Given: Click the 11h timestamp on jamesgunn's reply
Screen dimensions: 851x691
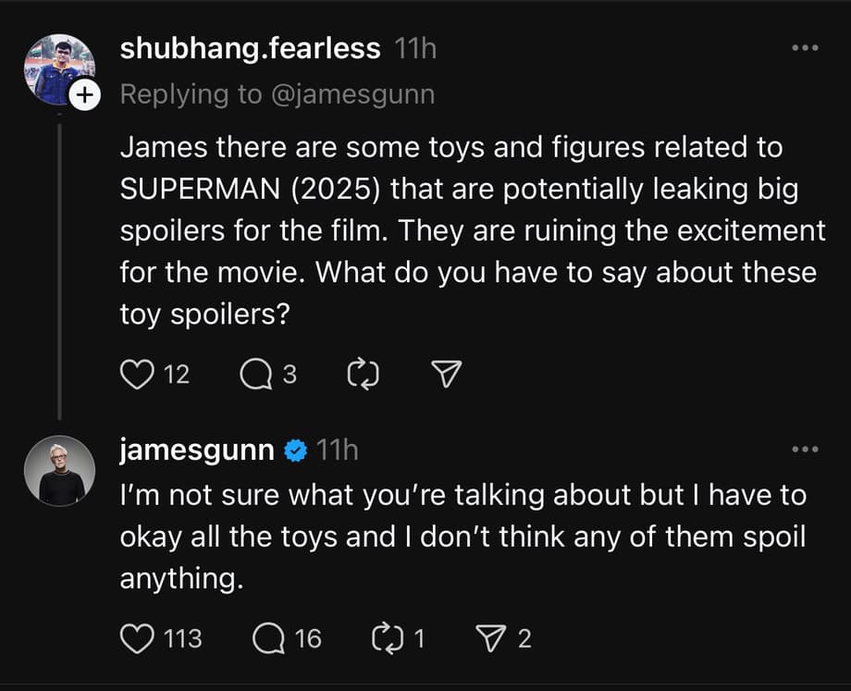Looking at the screenshot, I should click(337, 450).
